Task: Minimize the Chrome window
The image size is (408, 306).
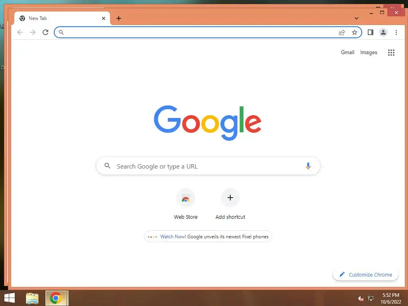Action: 371,12
